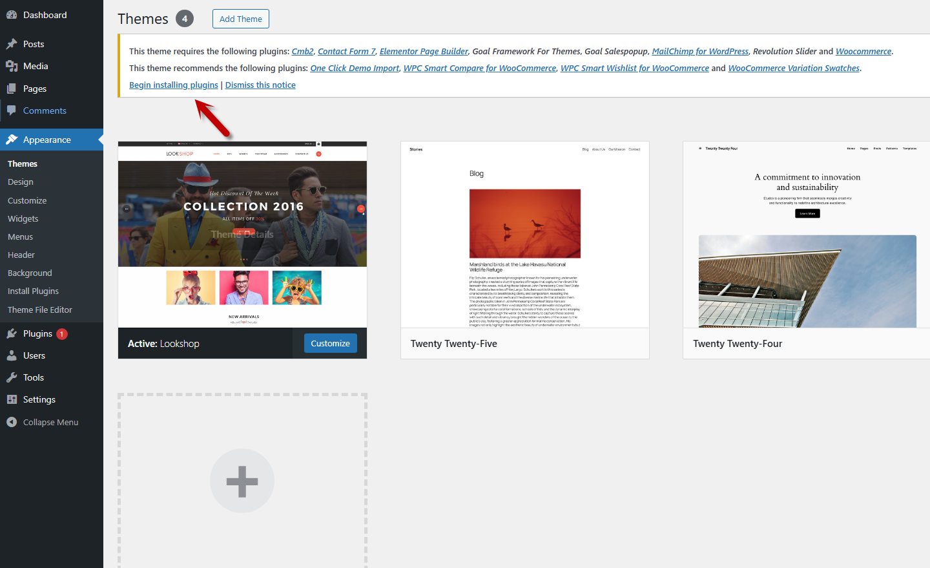
Task: Go to Theme File Editor
Action: coord(40,310)
